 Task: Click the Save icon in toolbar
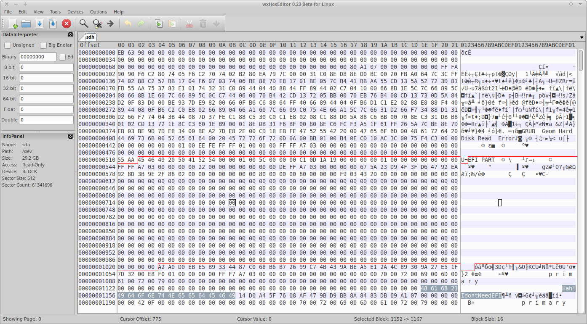(40, 24)
